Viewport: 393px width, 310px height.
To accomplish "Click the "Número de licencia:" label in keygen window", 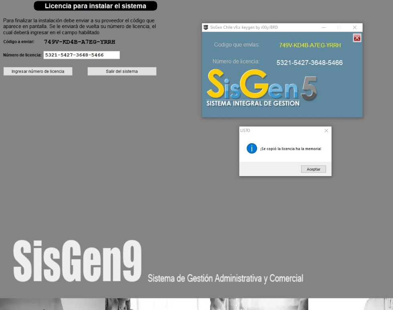I will [x=236, y=61].
